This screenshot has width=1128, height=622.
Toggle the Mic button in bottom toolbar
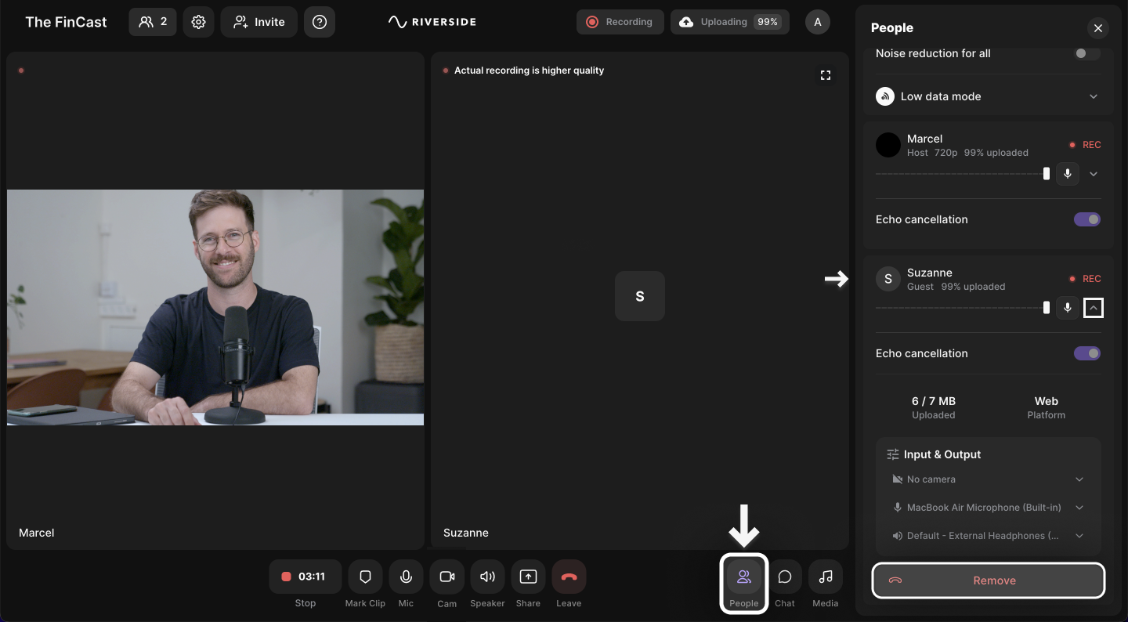[406, 577]
